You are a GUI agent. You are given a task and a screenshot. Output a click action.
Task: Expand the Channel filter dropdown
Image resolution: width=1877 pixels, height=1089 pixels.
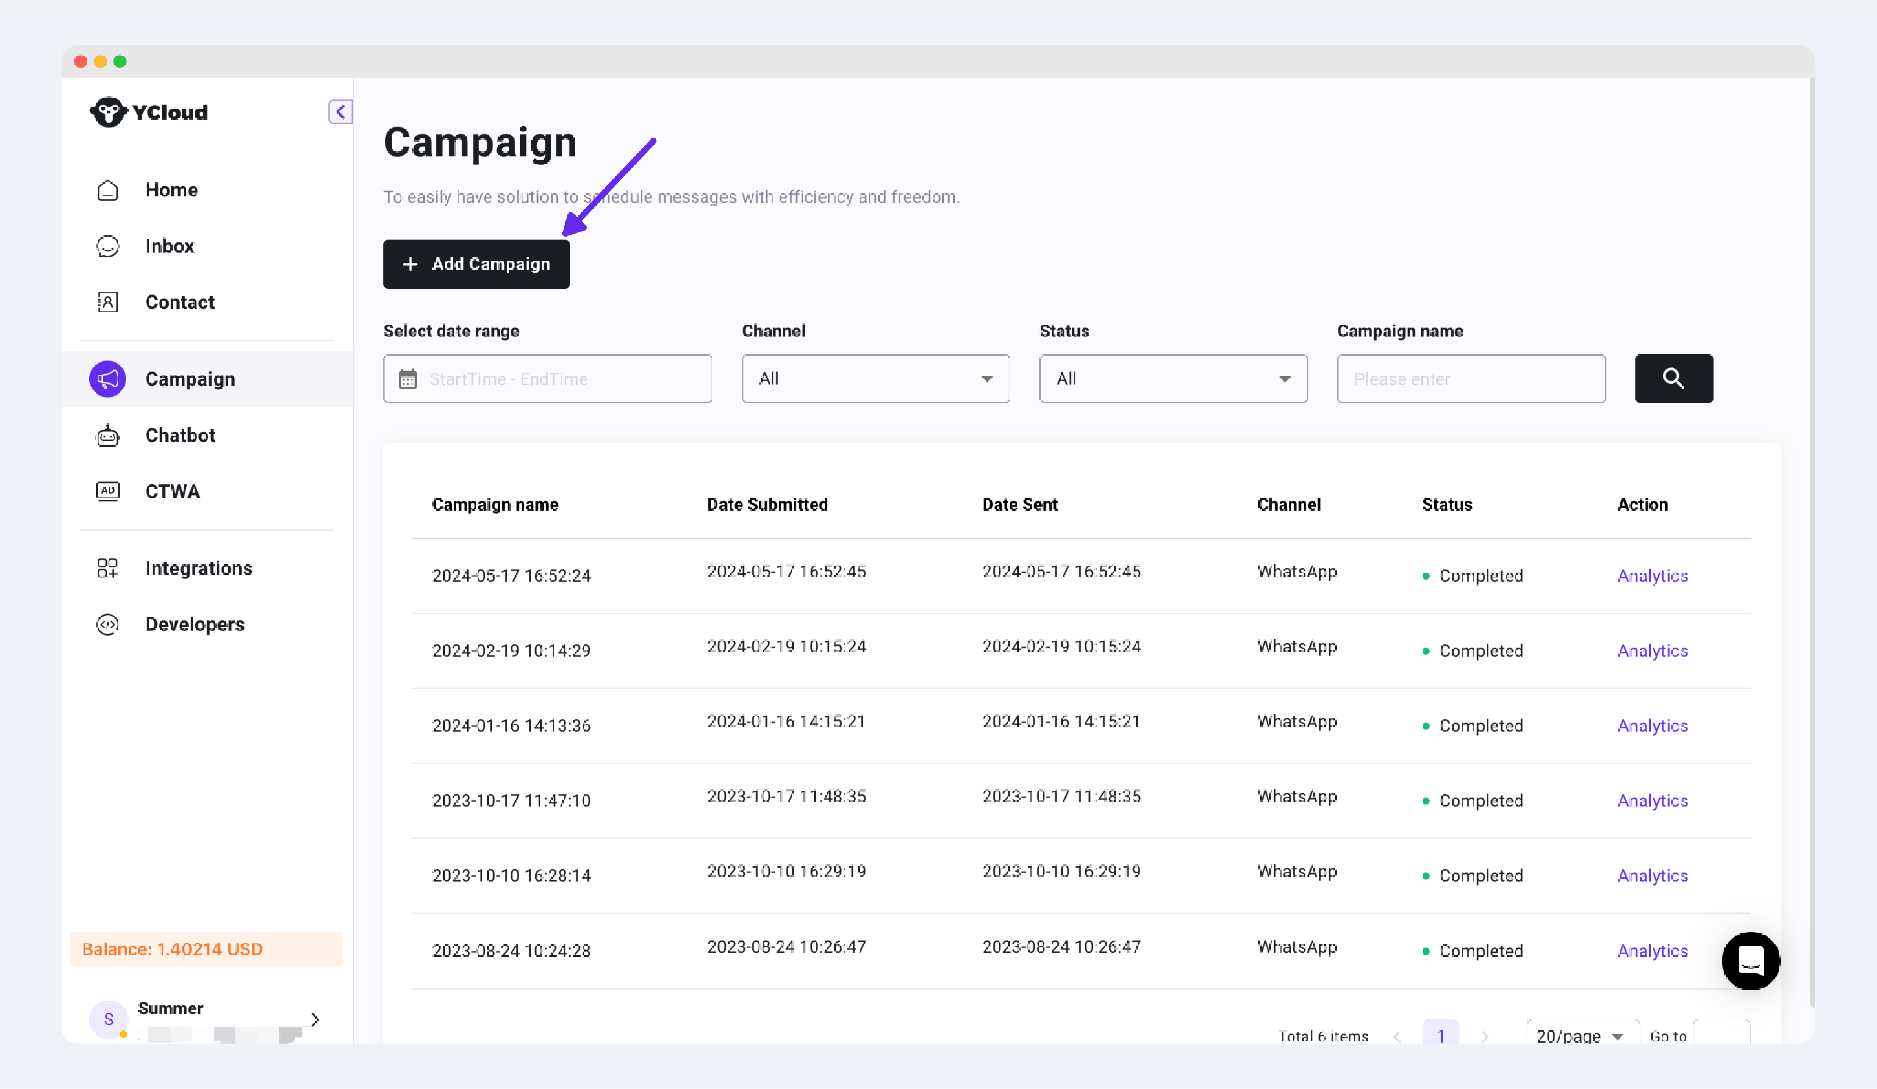point(875,378)
